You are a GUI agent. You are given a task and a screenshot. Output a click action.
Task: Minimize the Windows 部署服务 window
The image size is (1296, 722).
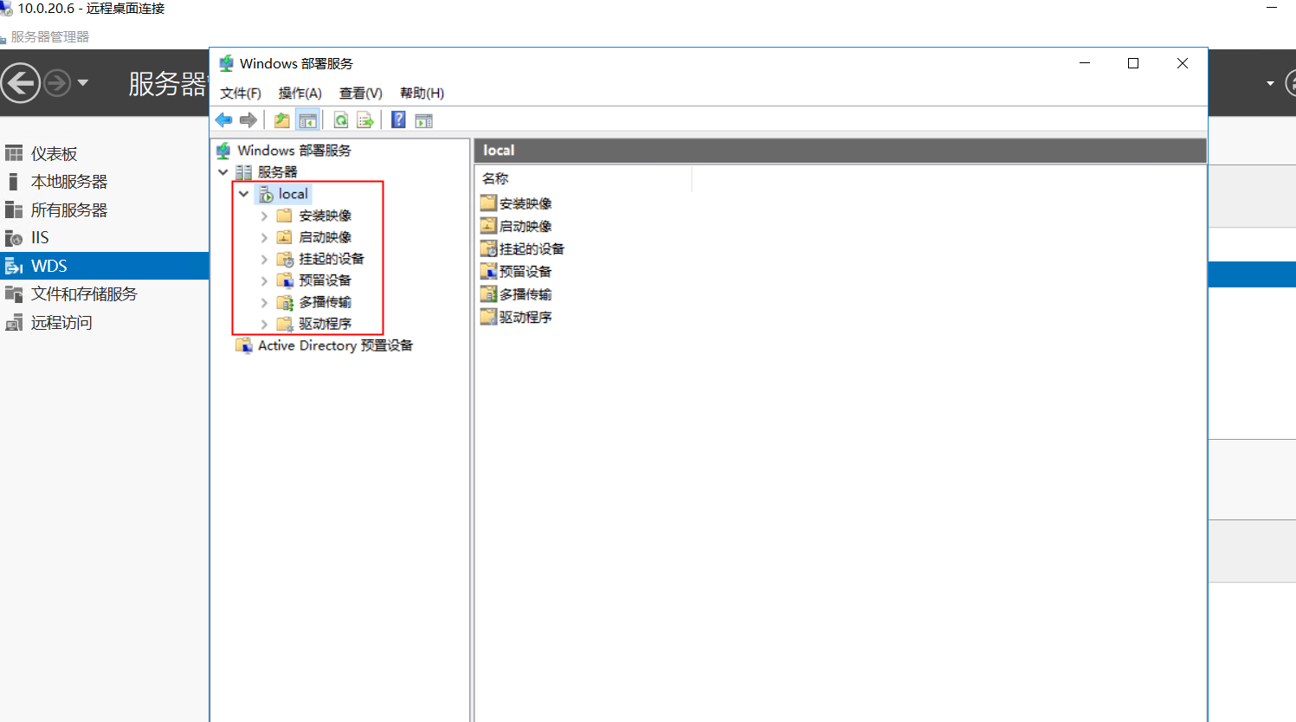pyautogui.click(x=1085, y=63)
